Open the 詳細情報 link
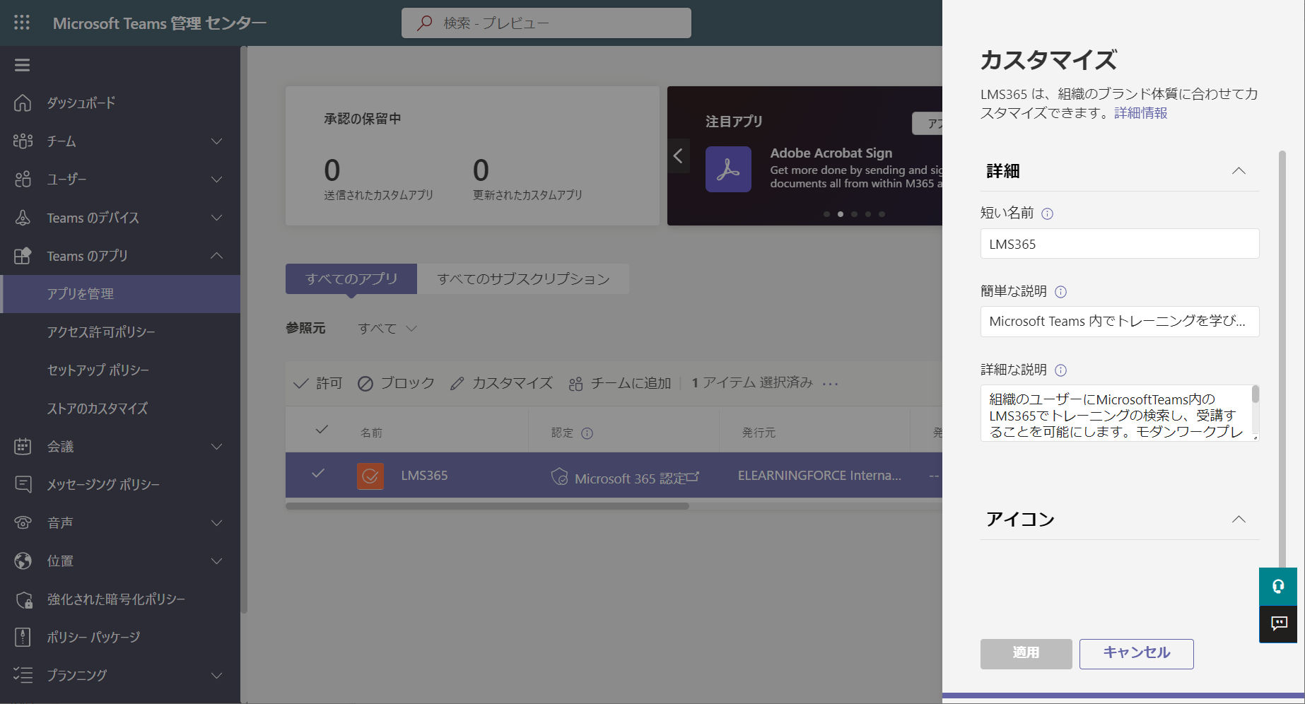Screen dimensions: 1305x704 [1140, 113]
